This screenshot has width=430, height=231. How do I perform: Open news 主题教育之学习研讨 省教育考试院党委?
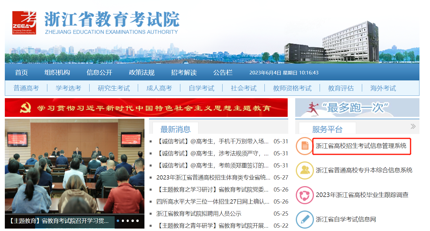(x=213, y=190)
